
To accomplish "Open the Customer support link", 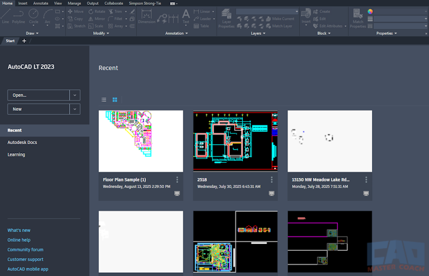I will (25, 259).
